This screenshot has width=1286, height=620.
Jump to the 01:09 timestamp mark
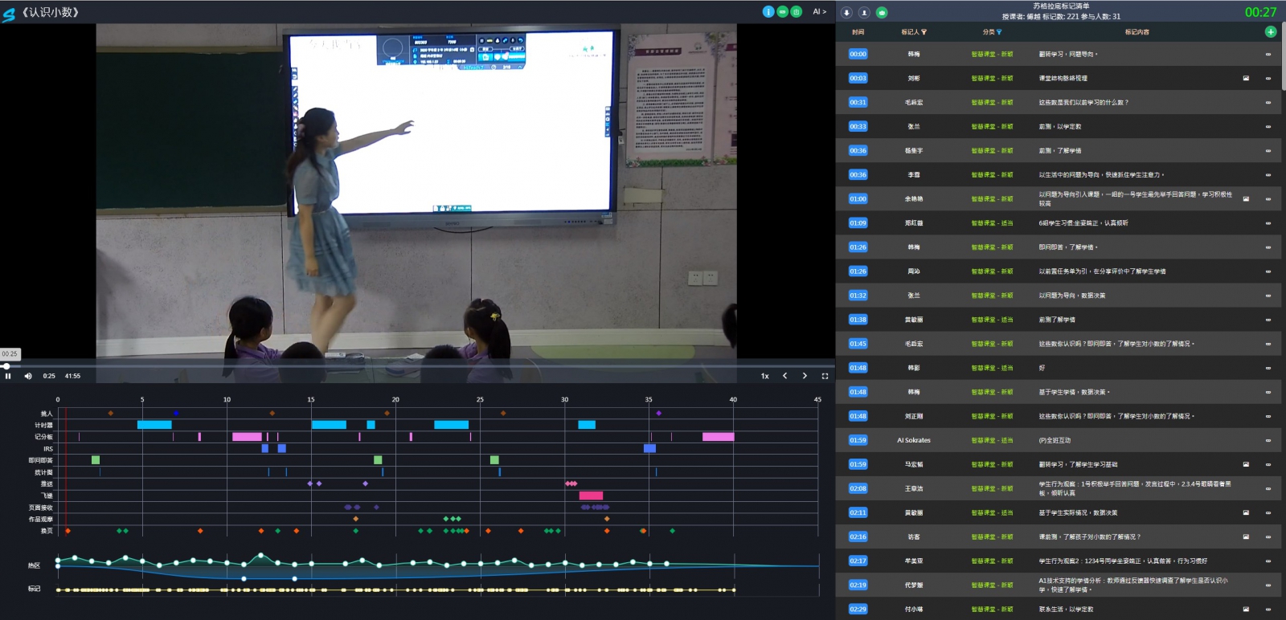(x=858, y=223)
